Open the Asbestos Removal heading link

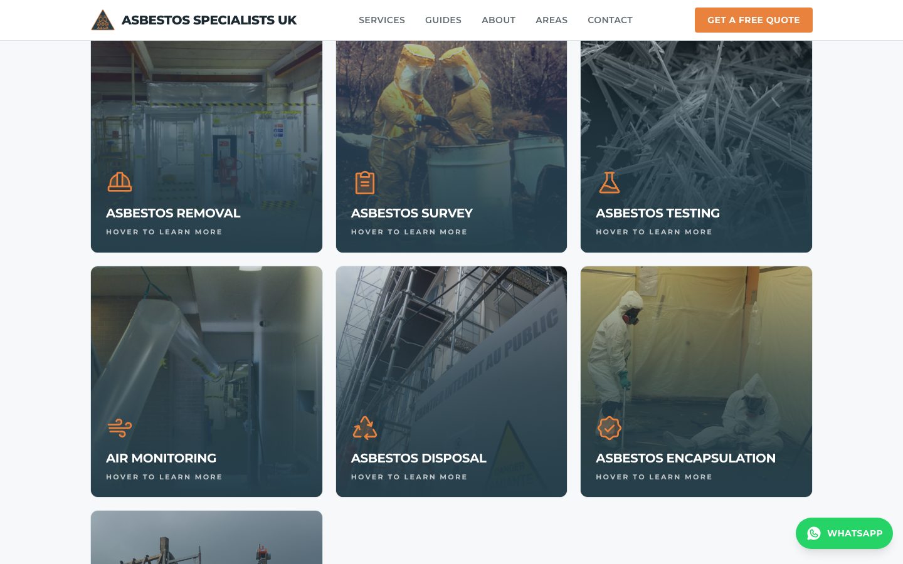[x=173, y=213]
